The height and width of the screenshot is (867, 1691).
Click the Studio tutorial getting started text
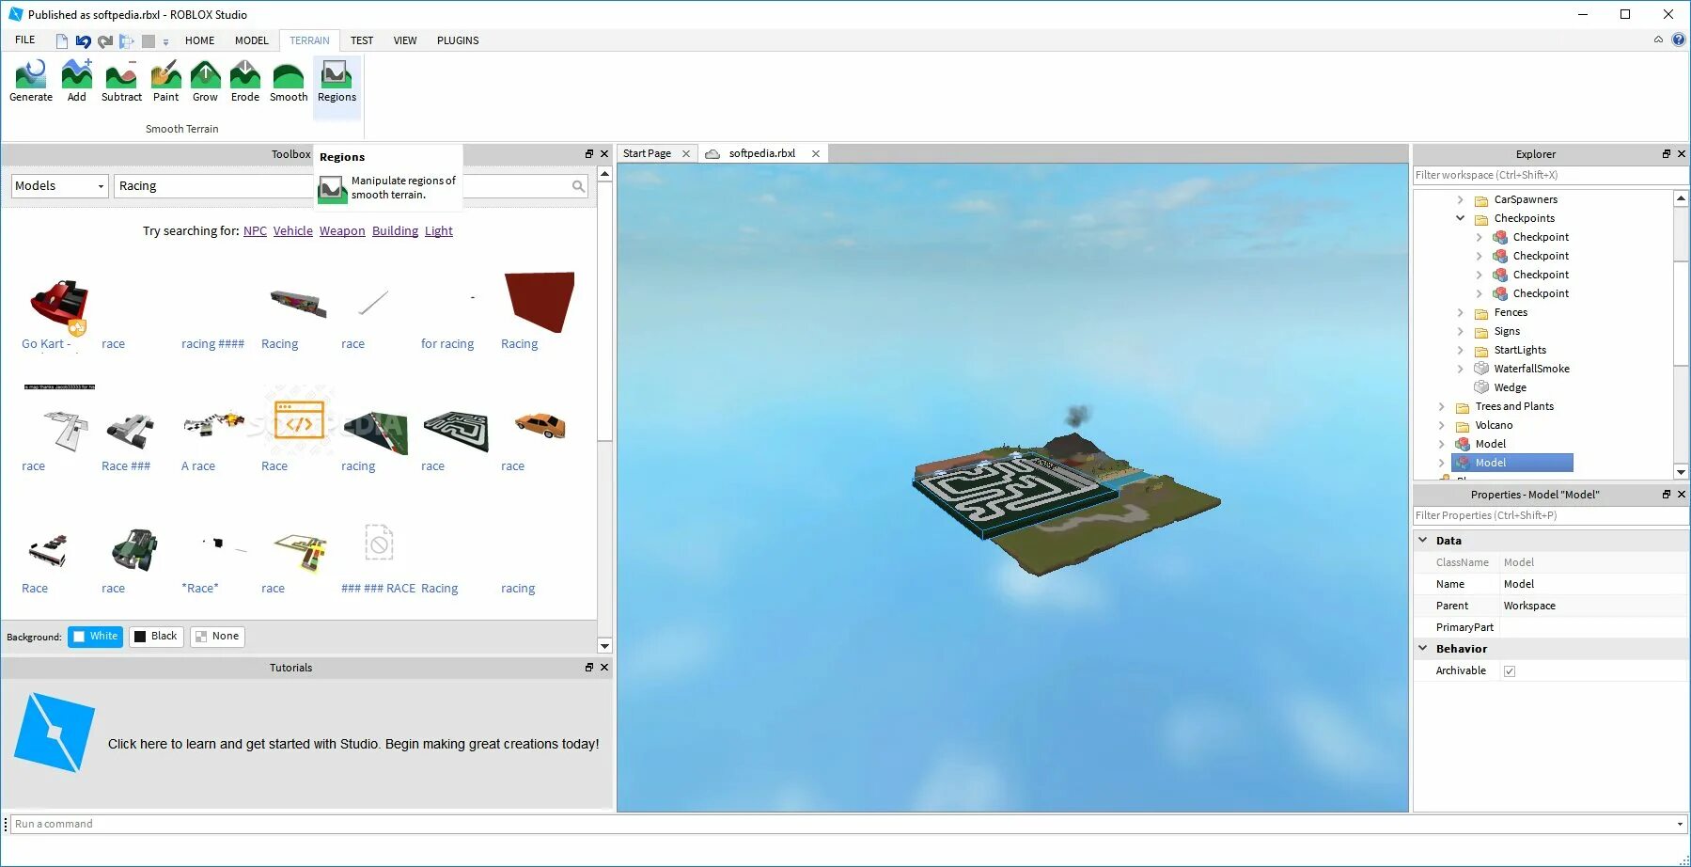[353, 744]
